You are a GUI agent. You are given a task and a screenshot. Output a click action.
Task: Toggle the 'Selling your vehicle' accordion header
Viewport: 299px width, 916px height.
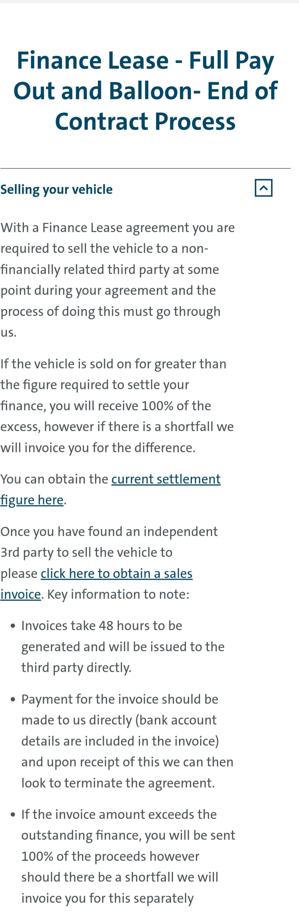tap(56, 189)
